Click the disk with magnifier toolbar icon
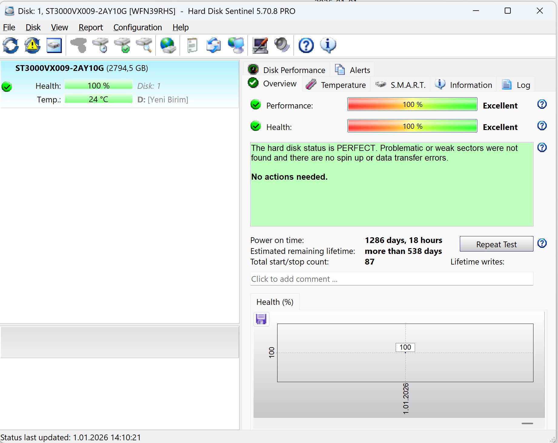Viewport: 558px width, 443px height. coord(144,45)
